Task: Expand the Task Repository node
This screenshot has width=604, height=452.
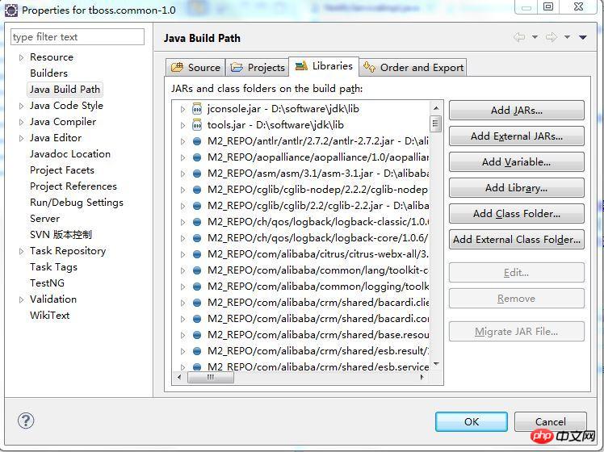Action: coord(21,251)
